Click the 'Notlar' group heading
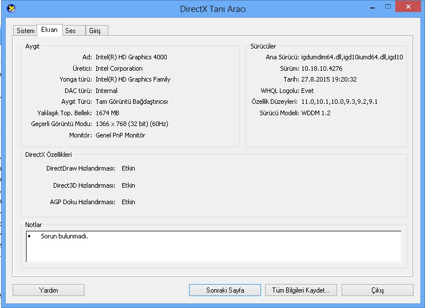This screenshot has height=308, width=425. pyautogui.click(x=33, y=225)
